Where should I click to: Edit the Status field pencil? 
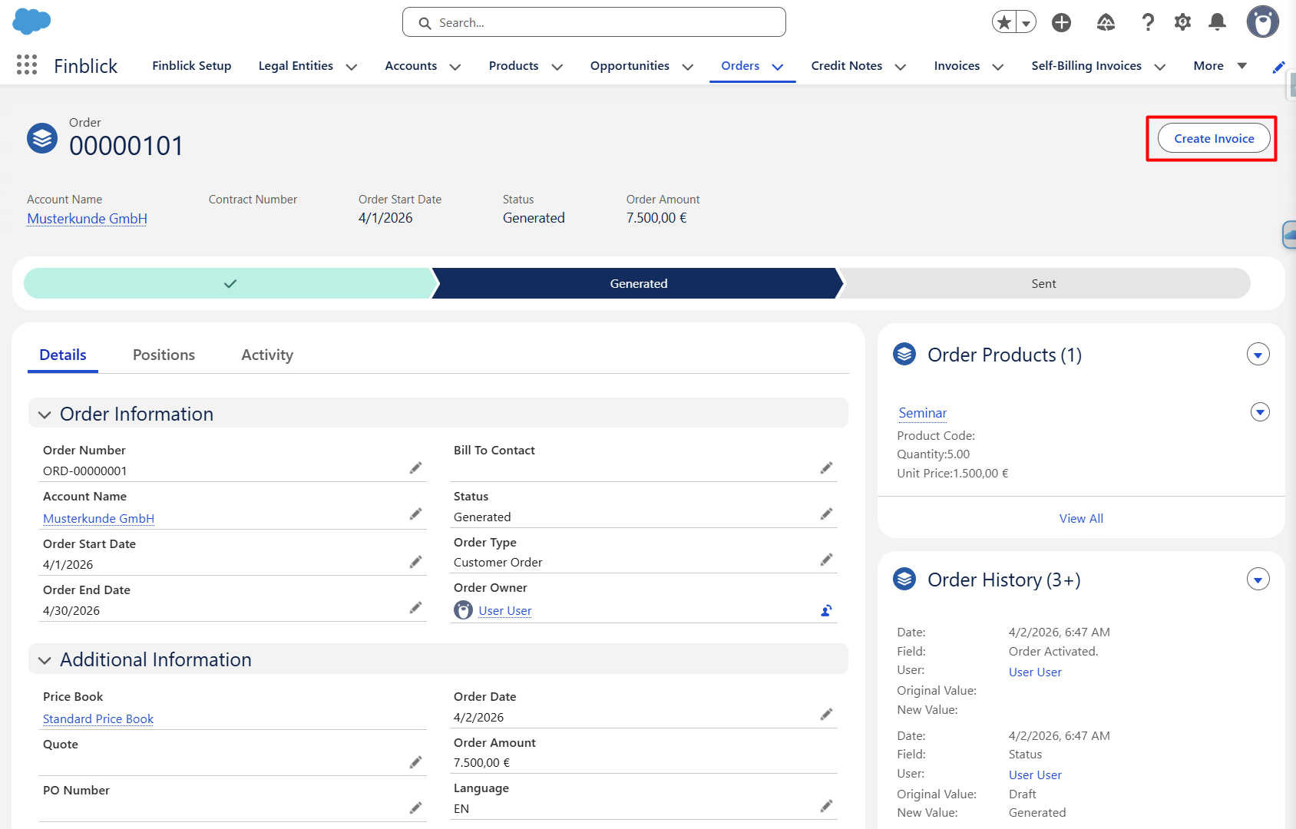(826, 514)
